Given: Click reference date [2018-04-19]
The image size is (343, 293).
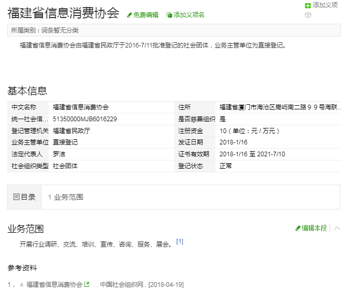Looking at the screenshot, I should click(x=166, y=285).
